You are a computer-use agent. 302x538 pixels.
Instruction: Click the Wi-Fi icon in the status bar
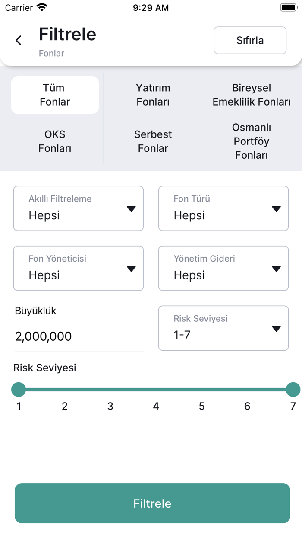point(42,7)
